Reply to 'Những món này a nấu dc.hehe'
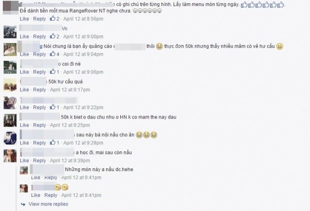Screen dimensions: 310x211 (51, 177)
